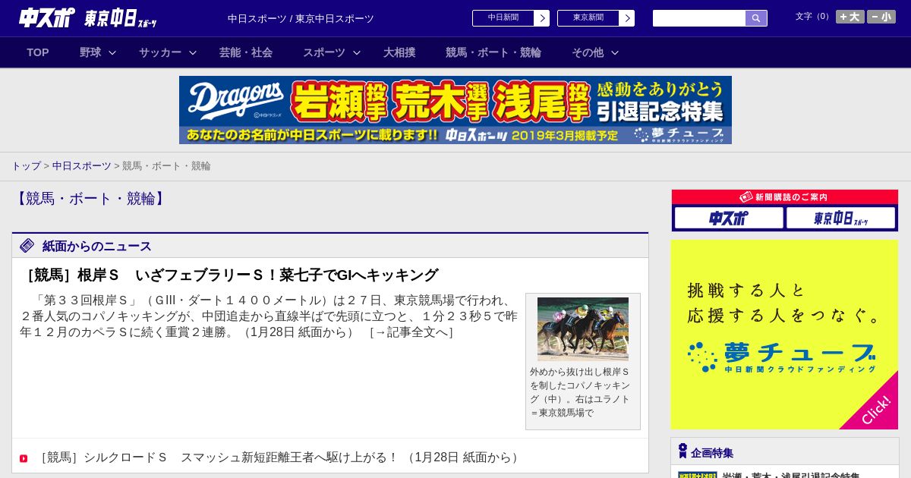The image size is (911, 478).
Task: Click the 東京中日スポーツ logo in header
Action: coord(120,18)
